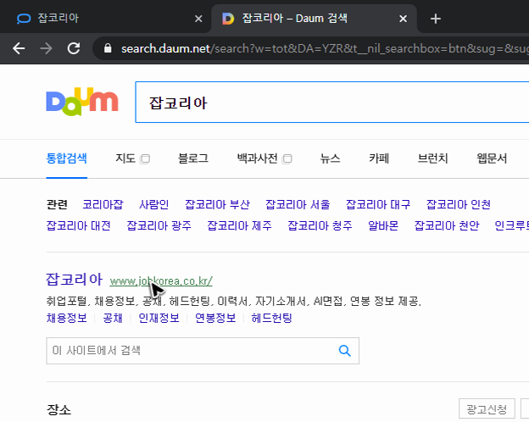Click the site search magnifier icon
Image resolution: width=529 pixels, height=422 pixels.
pyautogui.click(x=344, y=351)
